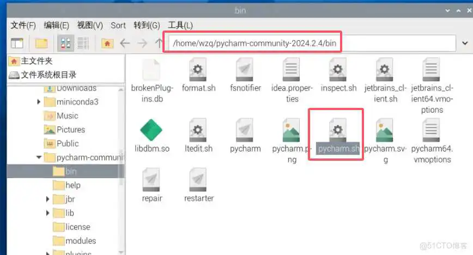Select the miniconda3 folder
473x255 pixels.
click(x=71, y=102)
